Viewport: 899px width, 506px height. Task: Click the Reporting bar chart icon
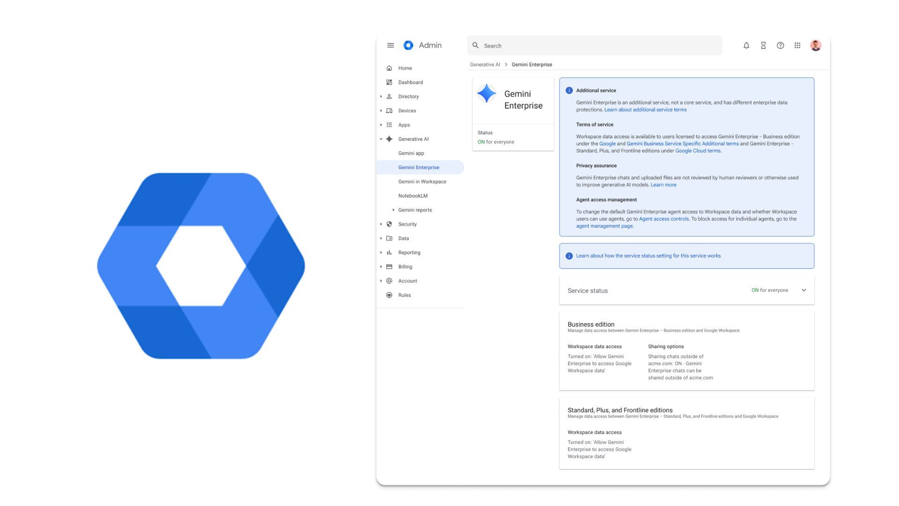pyautogui.click(x=389, y=253)
